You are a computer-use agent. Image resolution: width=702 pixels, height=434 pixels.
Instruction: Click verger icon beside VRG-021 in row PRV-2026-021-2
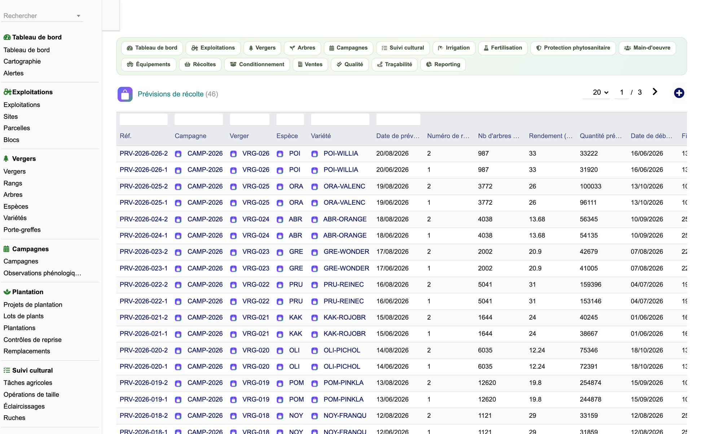[x=233, y=318]
